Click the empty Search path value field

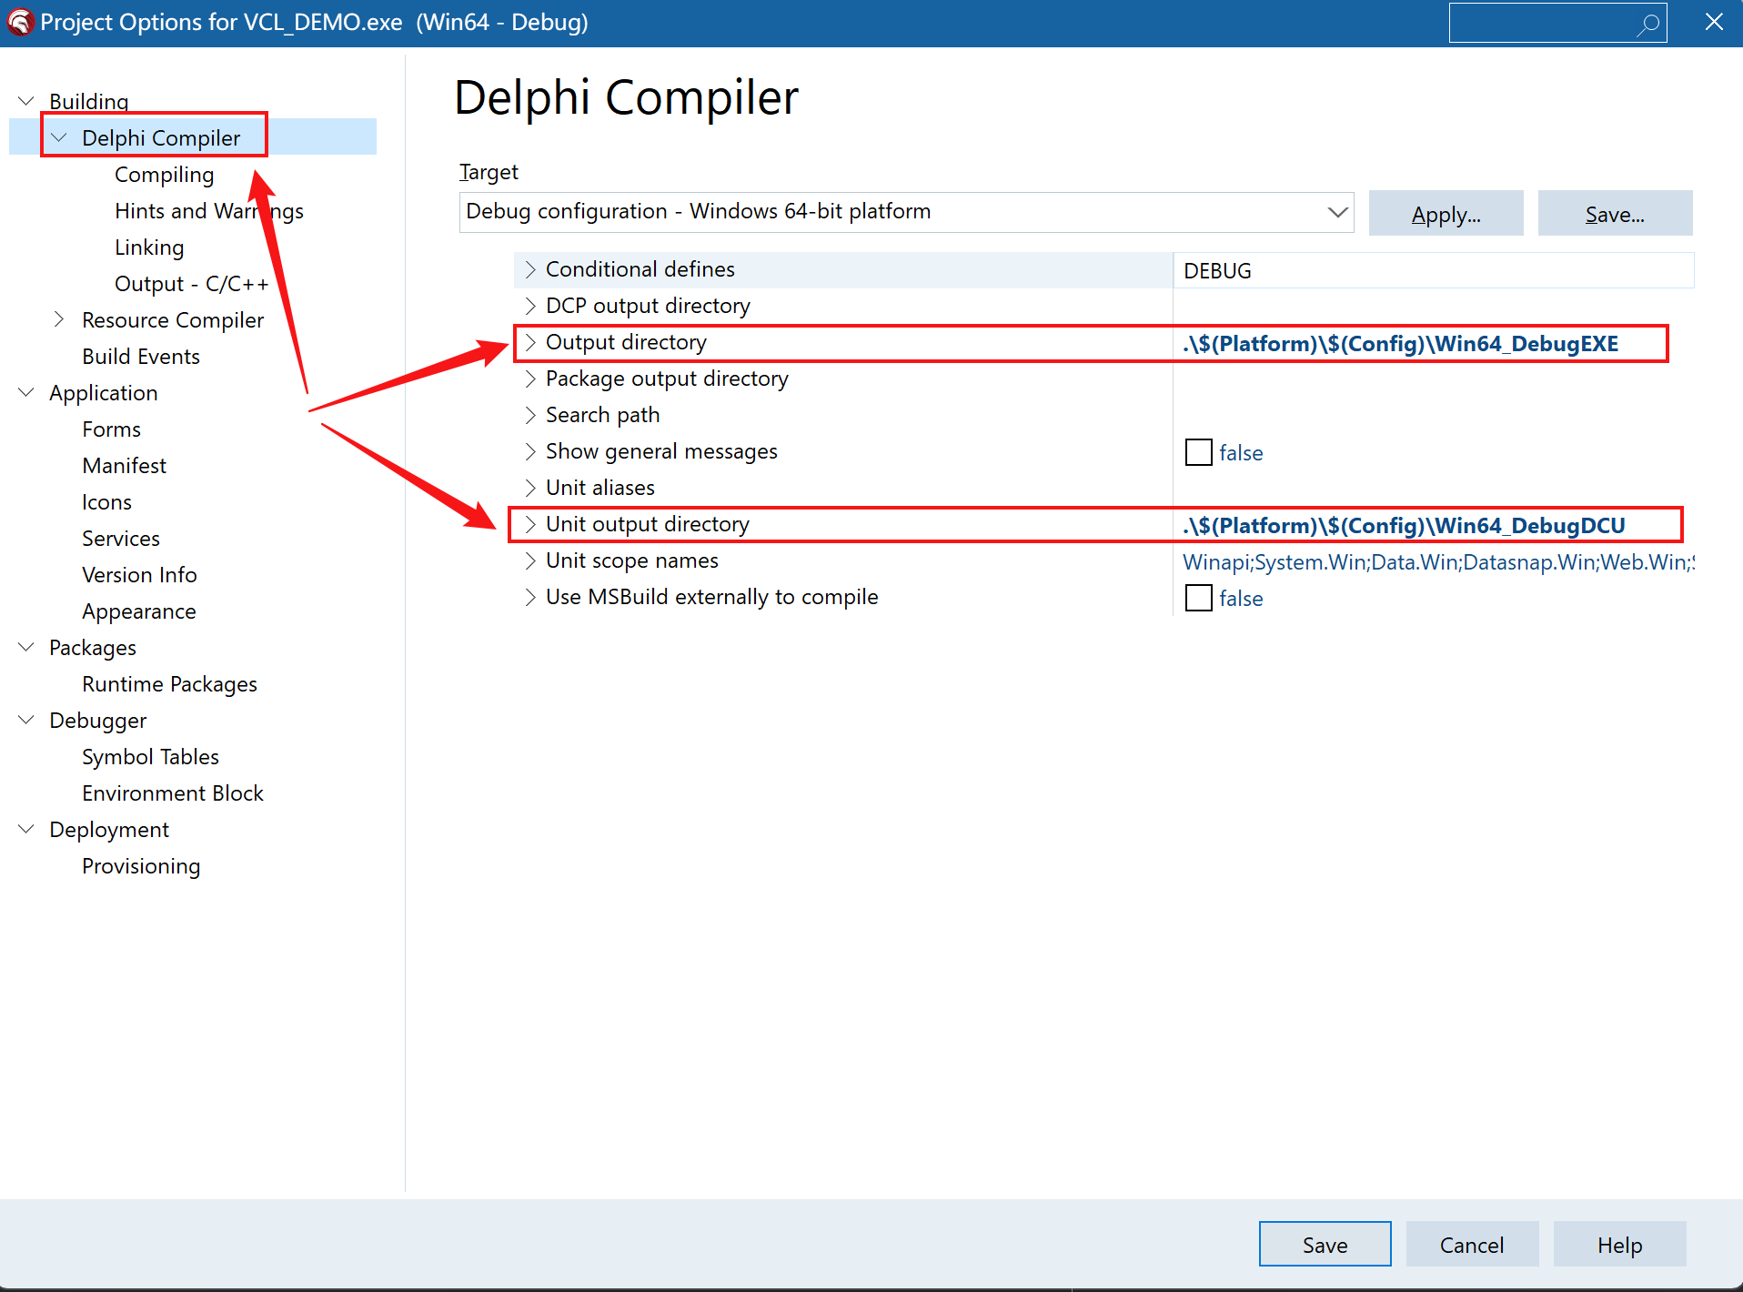click(1433, 416)
